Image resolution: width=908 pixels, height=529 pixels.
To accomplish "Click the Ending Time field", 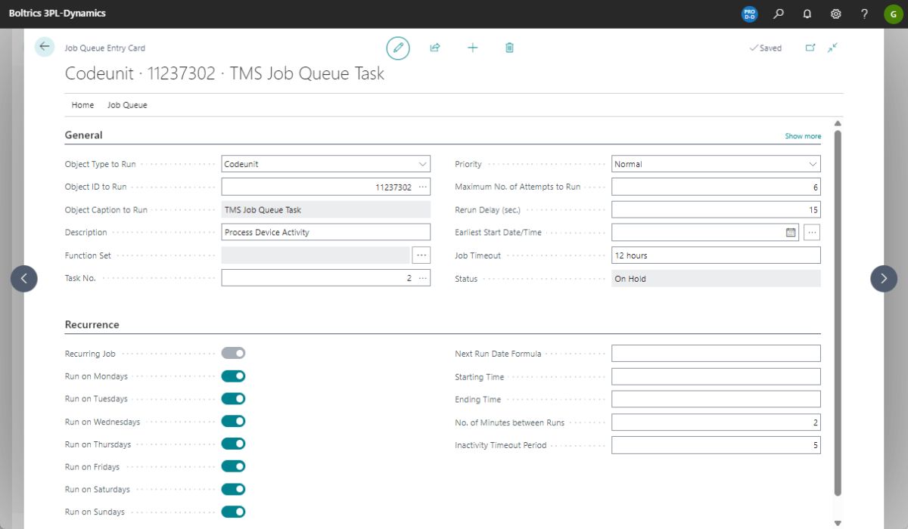I will click(x=716, y=399).
